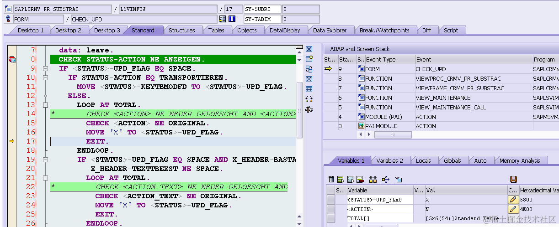Open the Structures tab

pyautogui.click(x=181, y=30)
